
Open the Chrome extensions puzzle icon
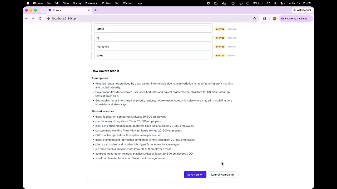coord(264,18)
